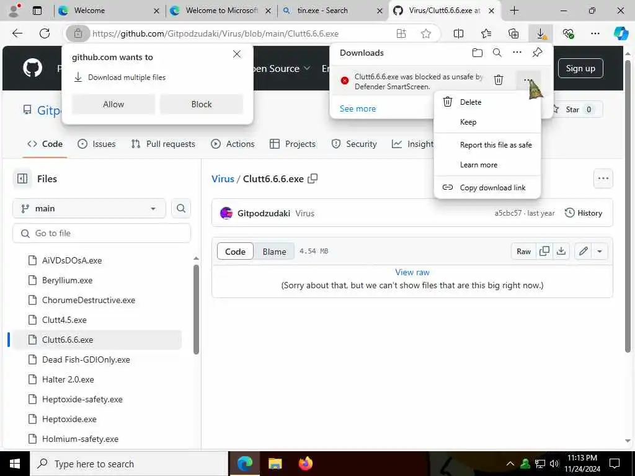
Task: Open Microsoft Edge from the taskbar
Action: 244,464
